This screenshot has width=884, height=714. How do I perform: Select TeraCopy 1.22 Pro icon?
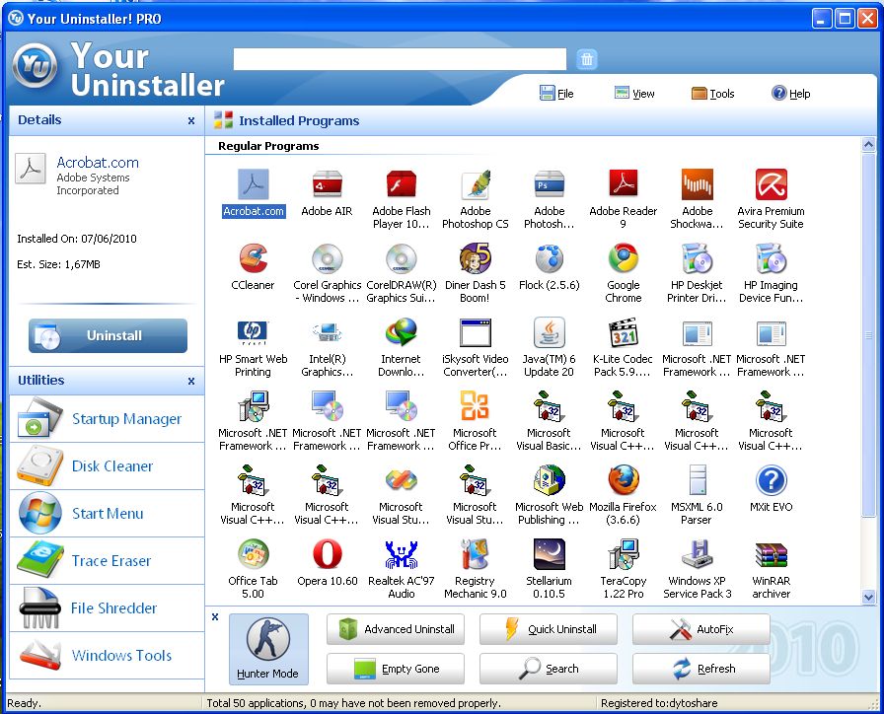tap(623, 554)
